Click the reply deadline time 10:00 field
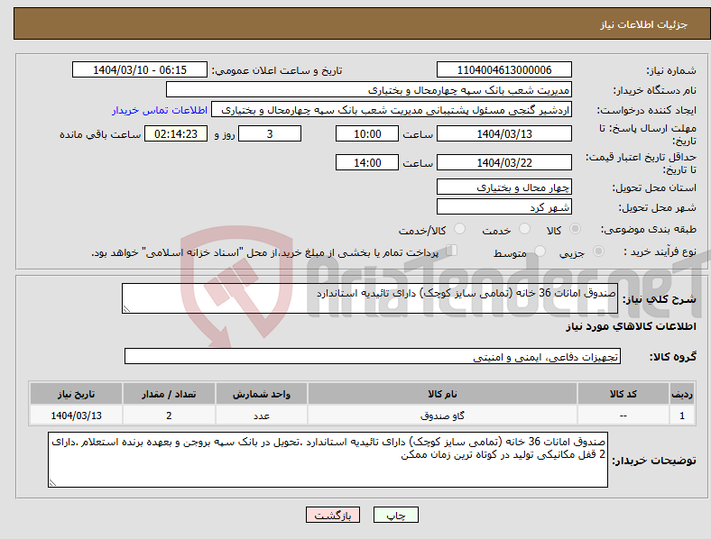Image resolution: width=711 pixels, height=539 pixels. [367, 134]
